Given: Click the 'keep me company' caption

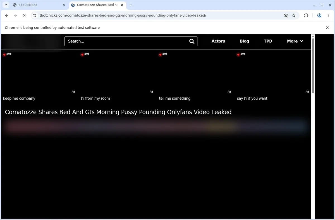Looking at the screenshot, I should click(19, 98).
